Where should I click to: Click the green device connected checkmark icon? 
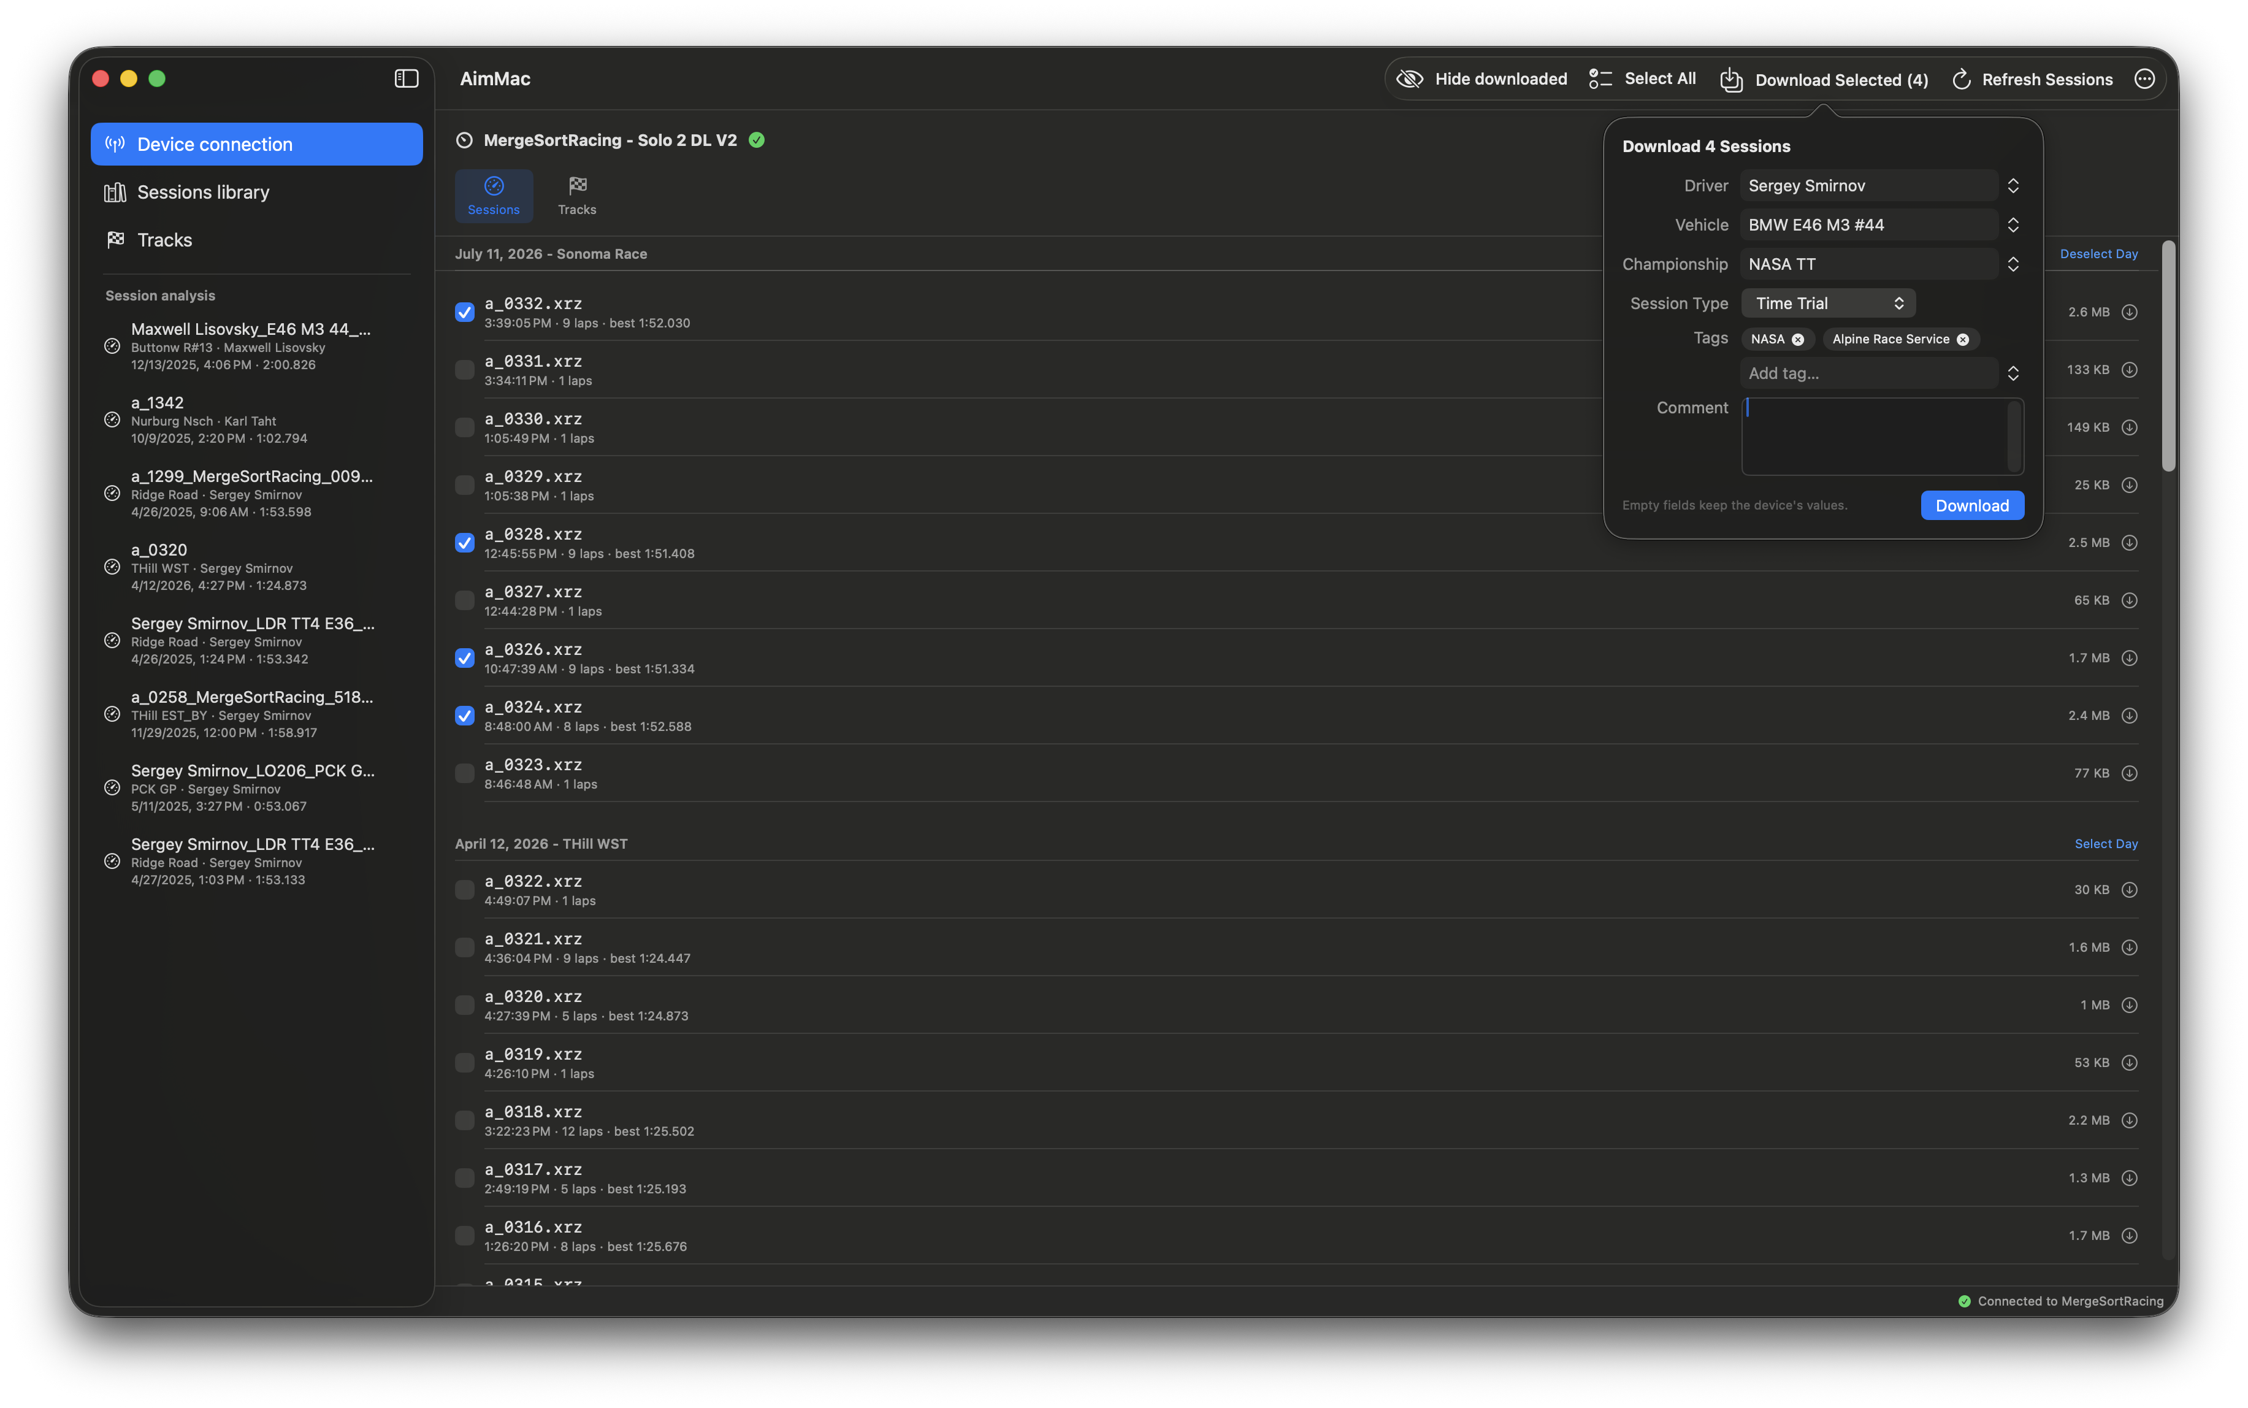pos(757,140)
